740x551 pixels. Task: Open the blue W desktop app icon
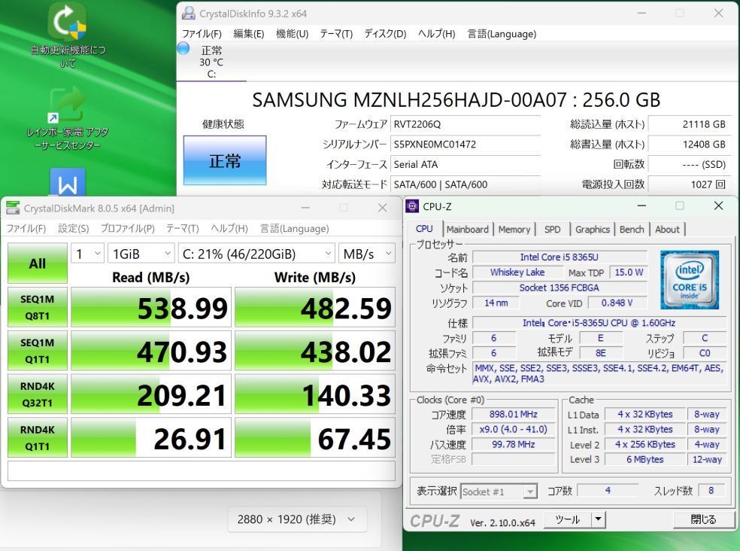click(x=68, y=182)
